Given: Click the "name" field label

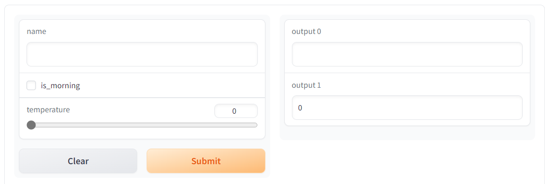Looking at the screenshot, I should point(36,32).
